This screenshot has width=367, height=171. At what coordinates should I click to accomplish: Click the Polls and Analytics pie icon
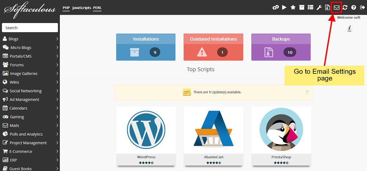point(5,134)
